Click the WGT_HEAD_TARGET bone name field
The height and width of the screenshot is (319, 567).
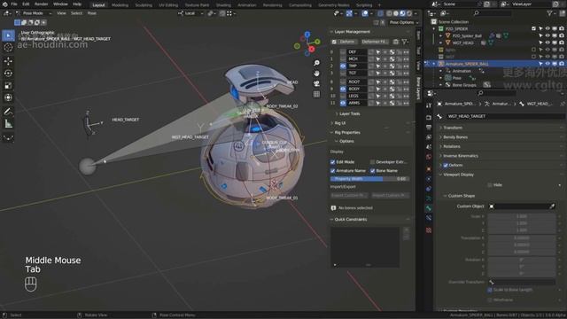coord(505,116)
